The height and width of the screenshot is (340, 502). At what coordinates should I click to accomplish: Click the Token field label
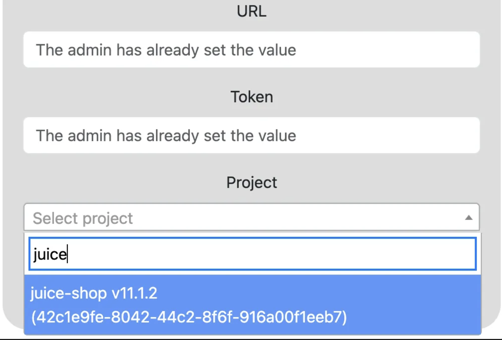251,97
